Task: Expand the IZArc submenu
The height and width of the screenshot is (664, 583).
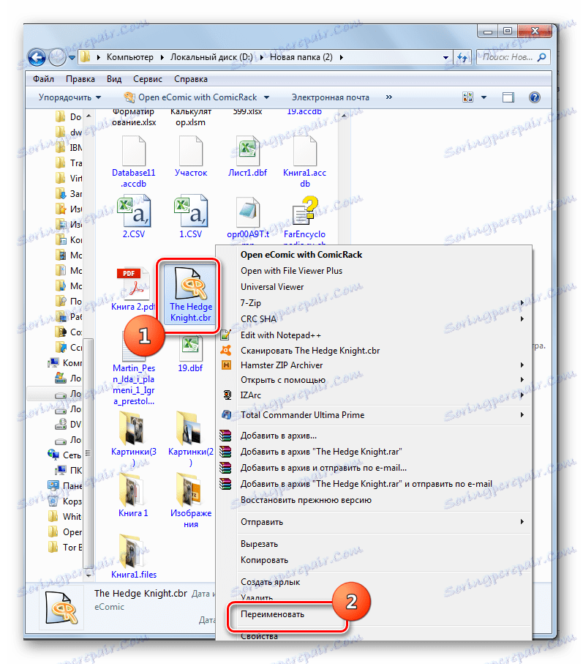Action: [x=374, y=395]
